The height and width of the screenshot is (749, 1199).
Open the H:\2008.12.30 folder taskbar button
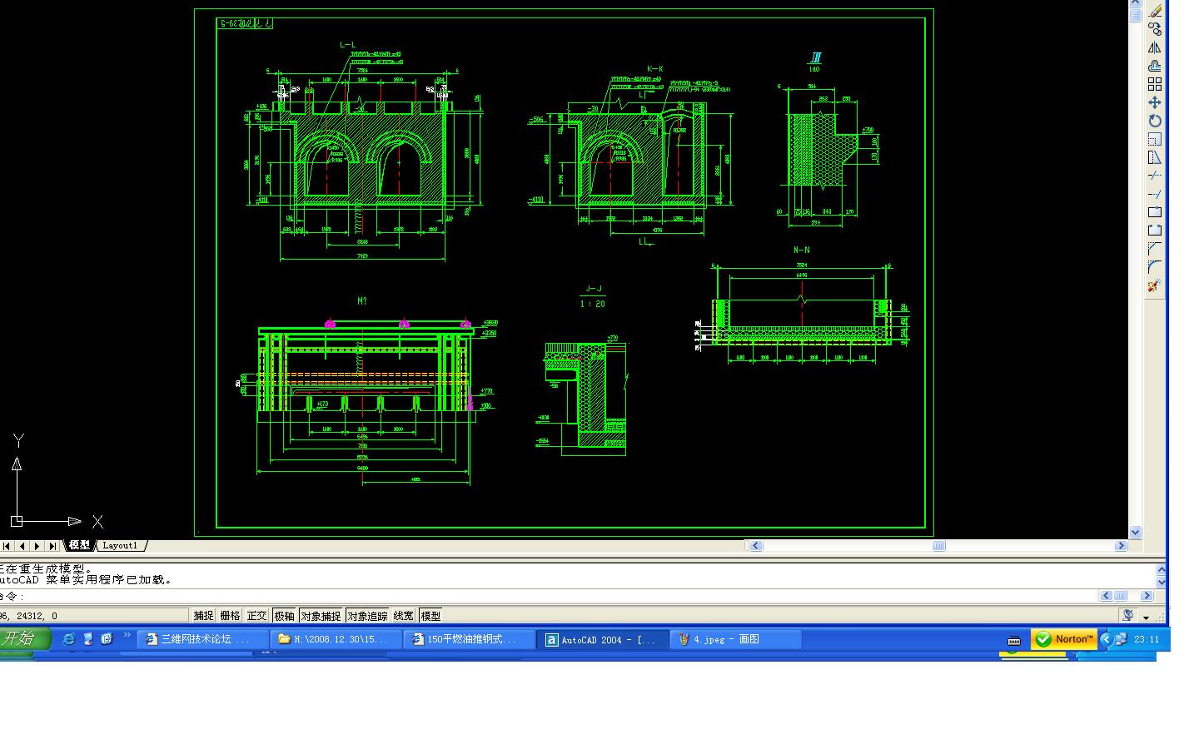click(x=337, y=639)
